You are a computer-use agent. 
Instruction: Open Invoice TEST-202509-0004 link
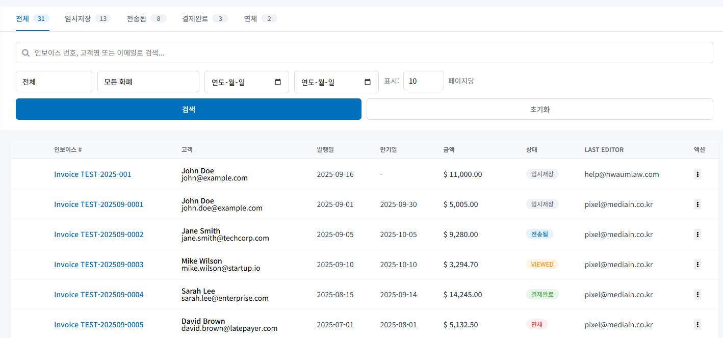(99, 295)
